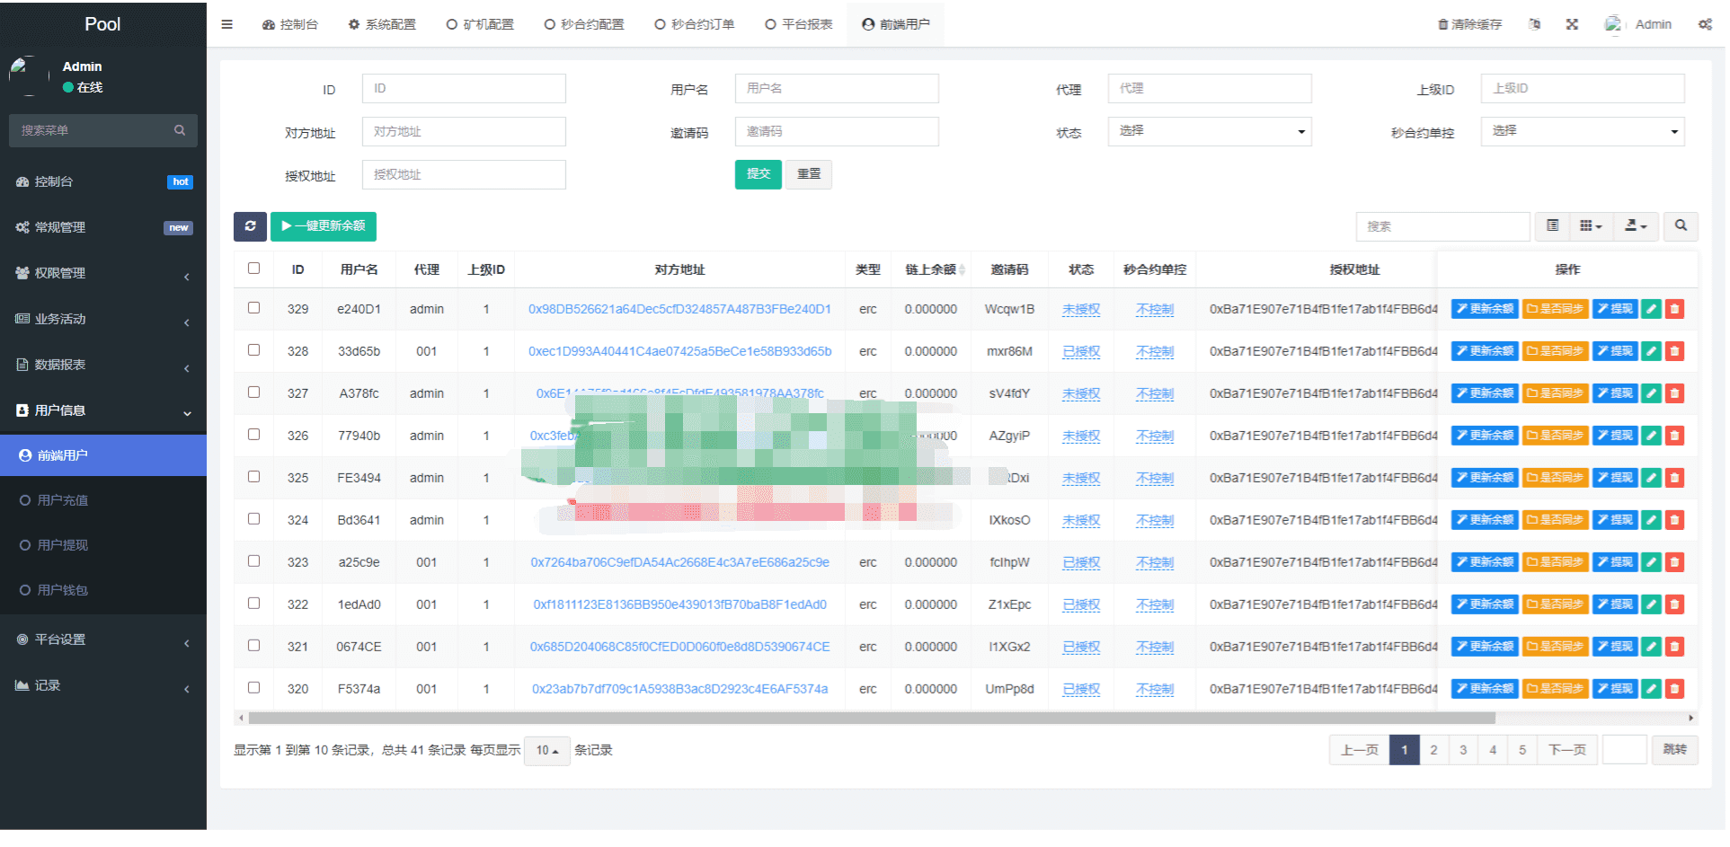This screenshot has height=847, width=1730.
Task: Click the search magnifier icon above table
Action: pyautogui.click(x=1681, y=226)
